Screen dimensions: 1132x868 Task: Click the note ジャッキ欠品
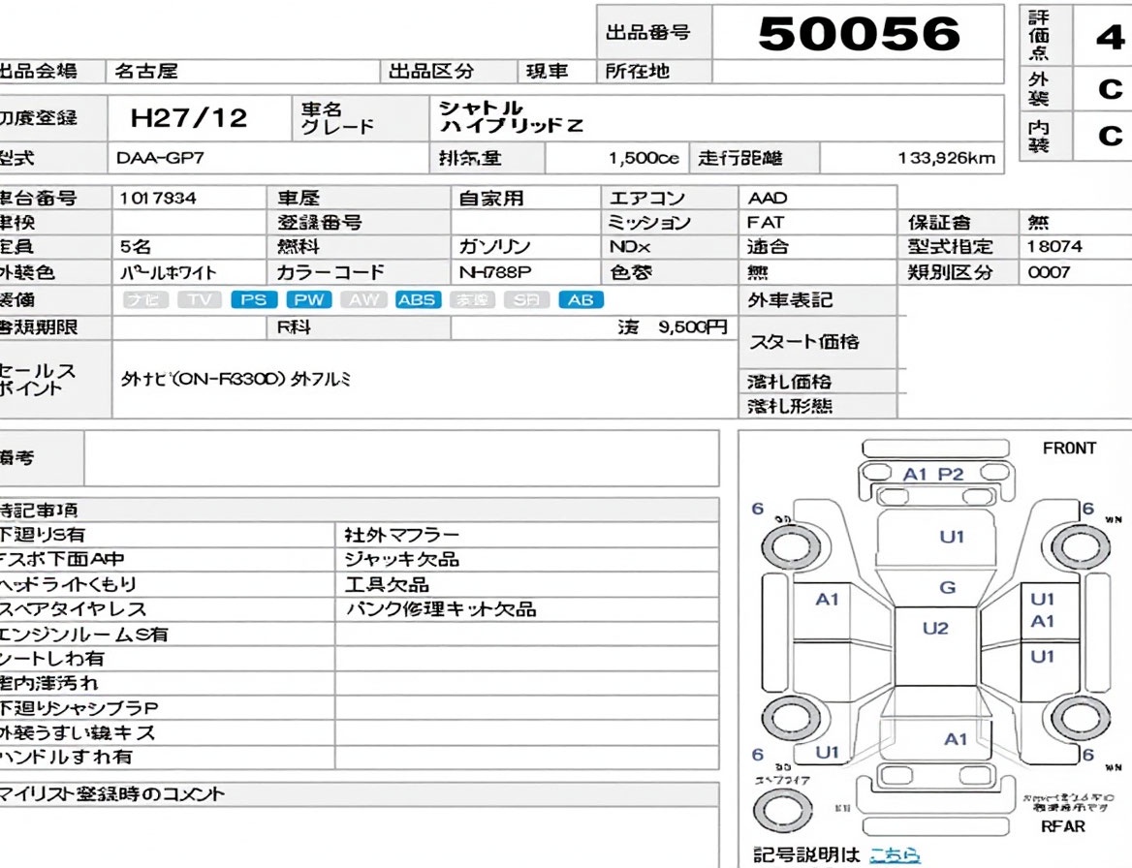[401, 560]
